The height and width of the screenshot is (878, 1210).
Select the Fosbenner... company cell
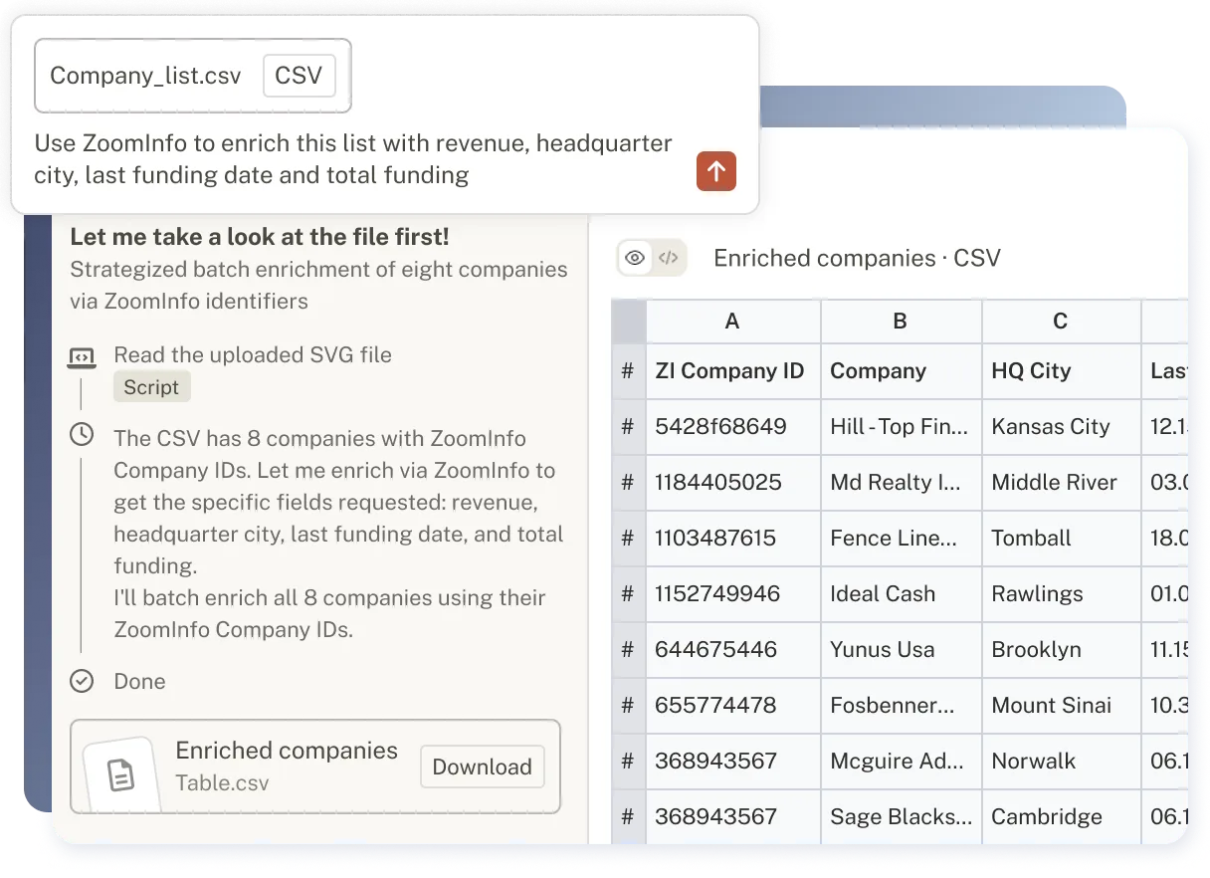tap(901, 706)
